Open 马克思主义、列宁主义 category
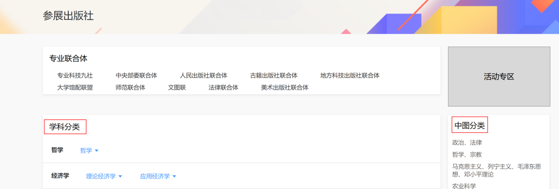Screen dimensions: 559x189 (x=496, y=171)
